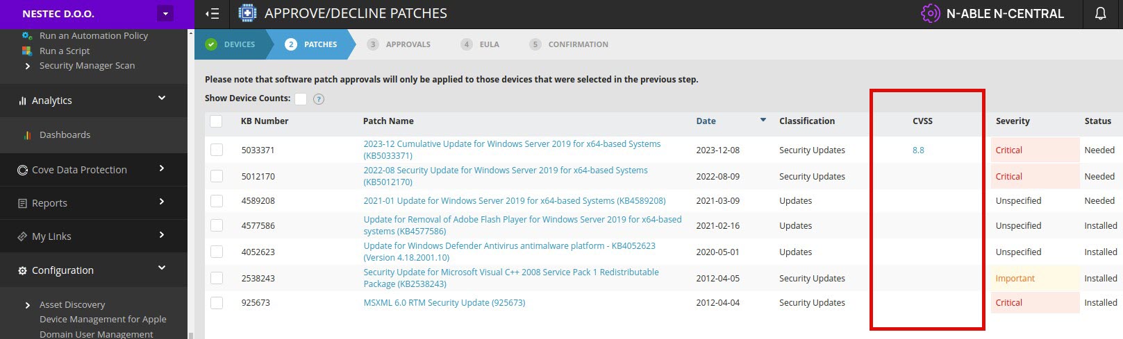Click the Dashboards chart icon
This screenshot has height=339, width=1123.
pos(27,135)
